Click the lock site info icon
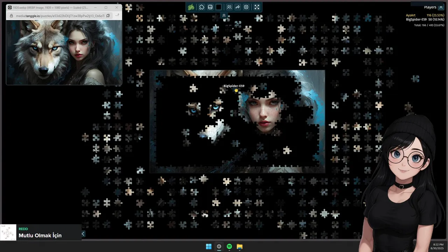The width and height of the screenshot is (448, 252). point(11,16)
